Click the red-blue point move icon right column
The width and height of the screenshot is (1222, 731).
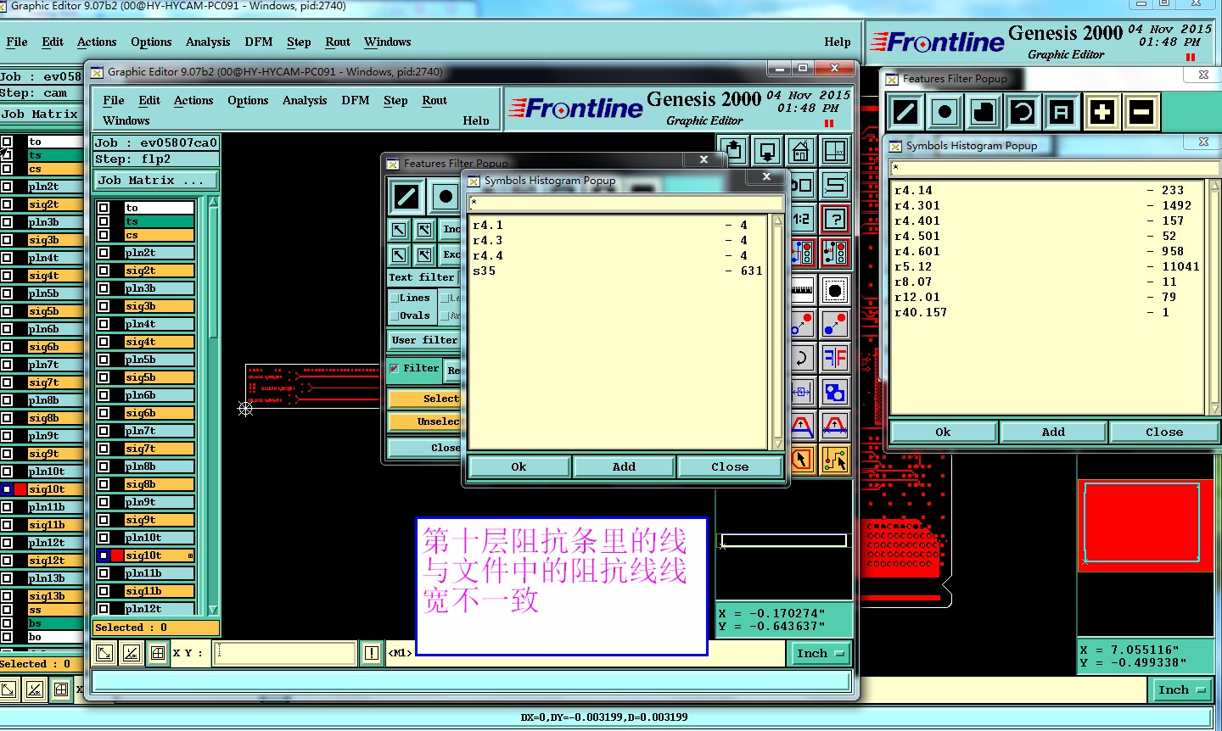point(834,324)
